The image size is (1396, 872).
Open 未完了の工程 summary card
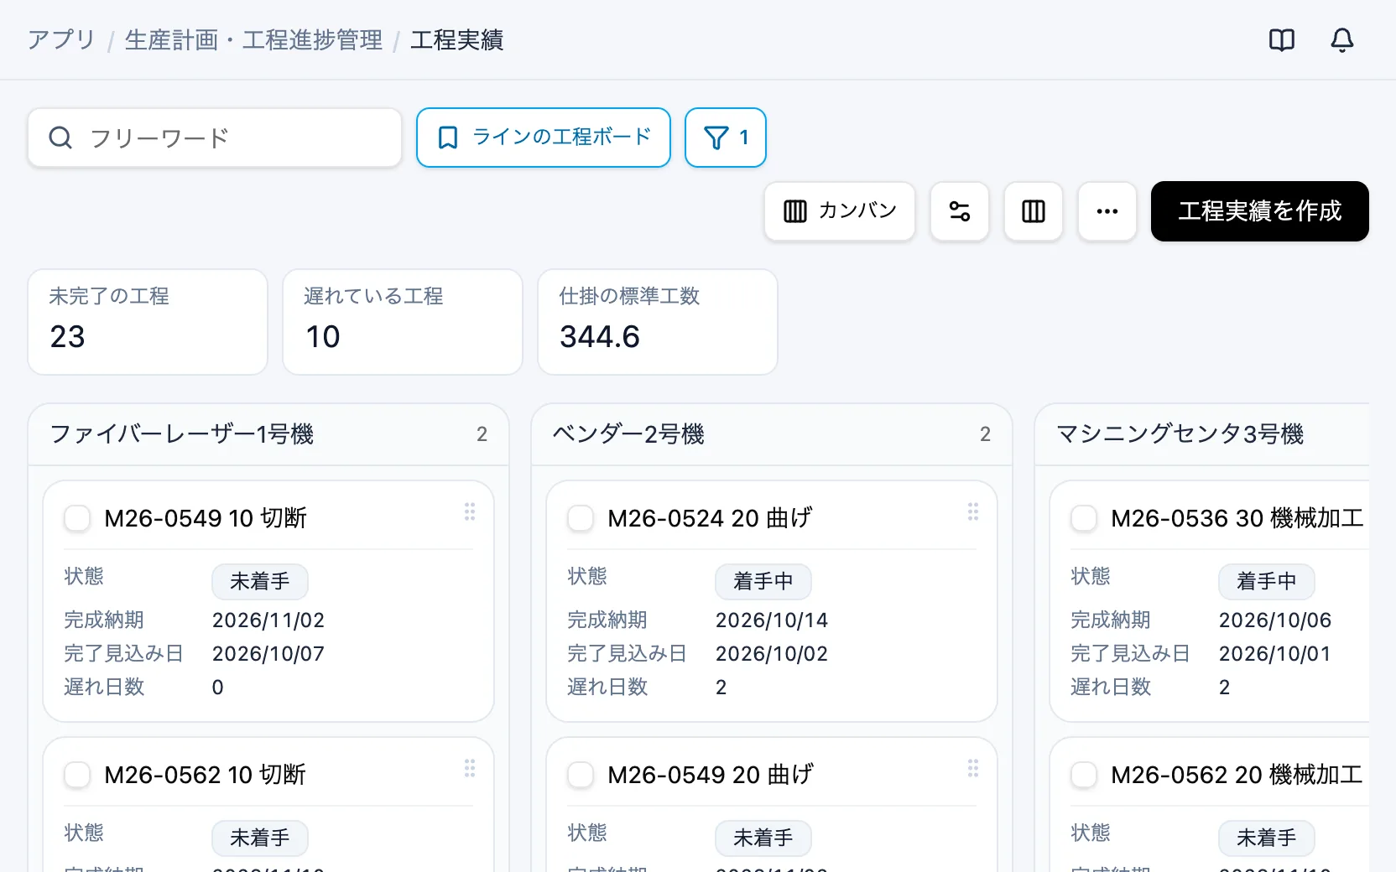click(148, 322)
